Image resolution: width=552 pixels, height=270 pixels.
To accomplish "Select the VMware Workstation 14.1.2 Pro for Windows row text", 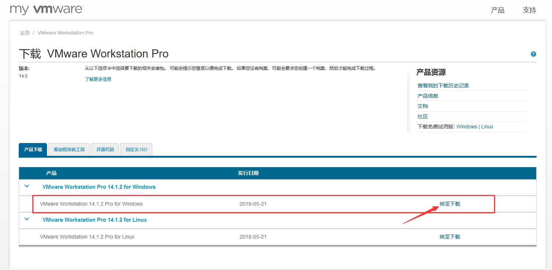I will tap(91, 204).
